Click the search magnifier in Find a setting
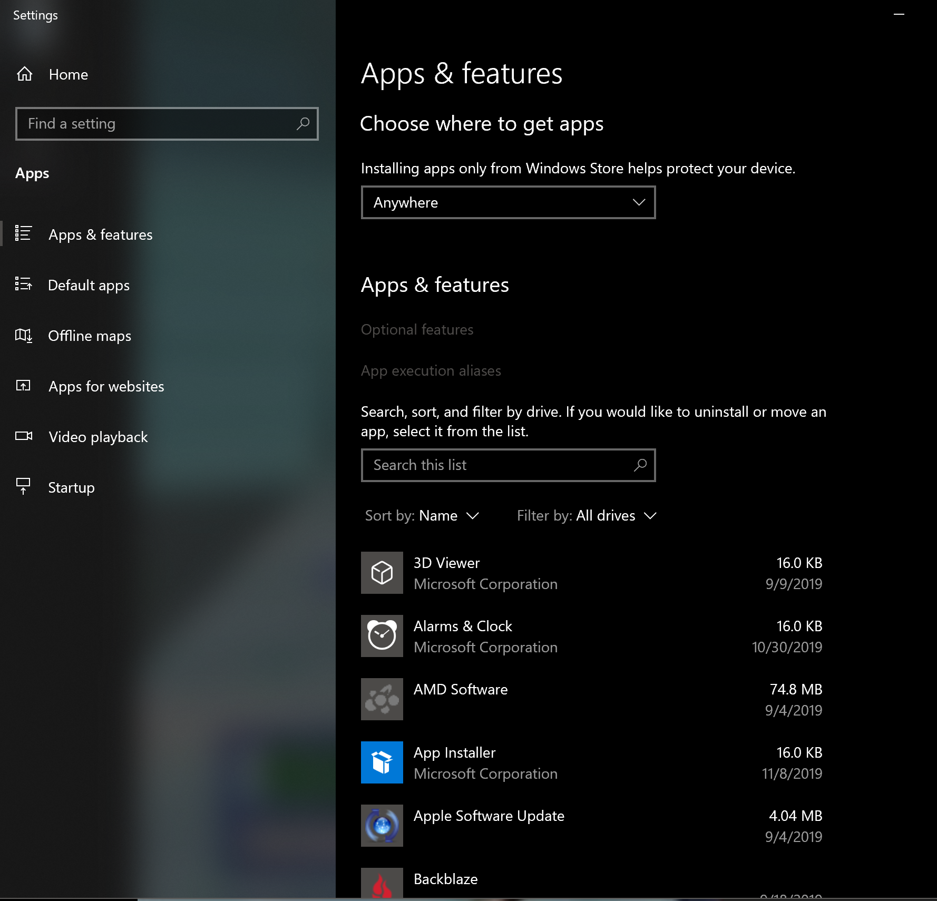Viewport: 937px width, 901px height. coord(303,124)
